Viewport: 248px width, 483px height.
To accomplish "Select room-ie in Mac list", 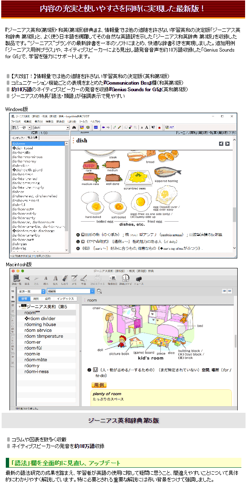I will click(x=32, y=354).
